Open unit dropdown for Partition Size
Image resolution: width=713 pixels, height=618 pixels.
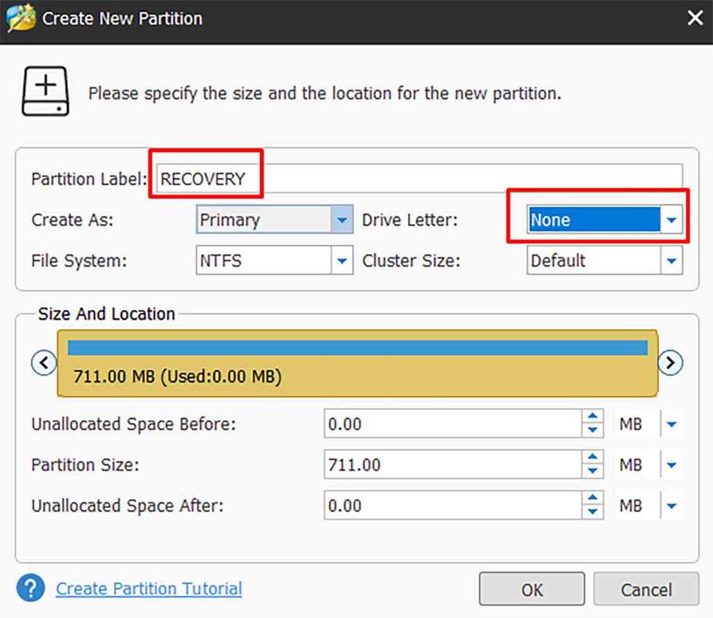[x=671, y=465]
